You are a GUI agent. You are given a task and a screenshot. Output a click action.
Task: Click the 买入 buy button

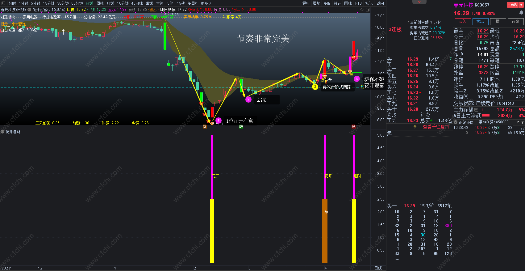click(x=463, y=22)
